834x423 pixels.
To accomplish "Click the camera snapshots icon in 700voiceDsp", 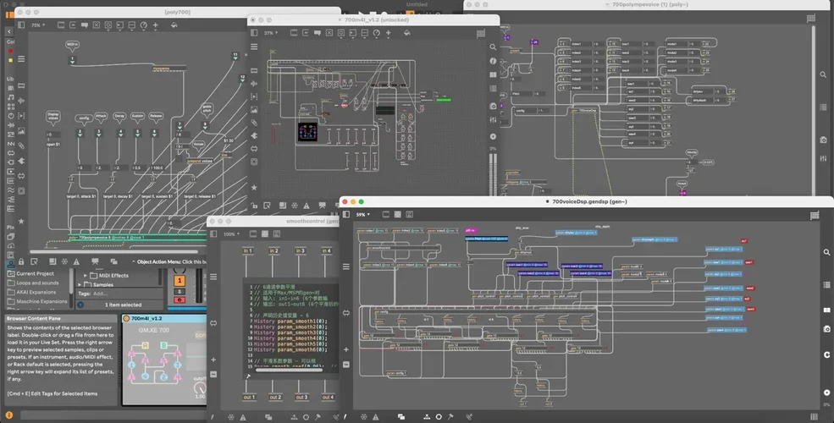I will pos(826,328).
